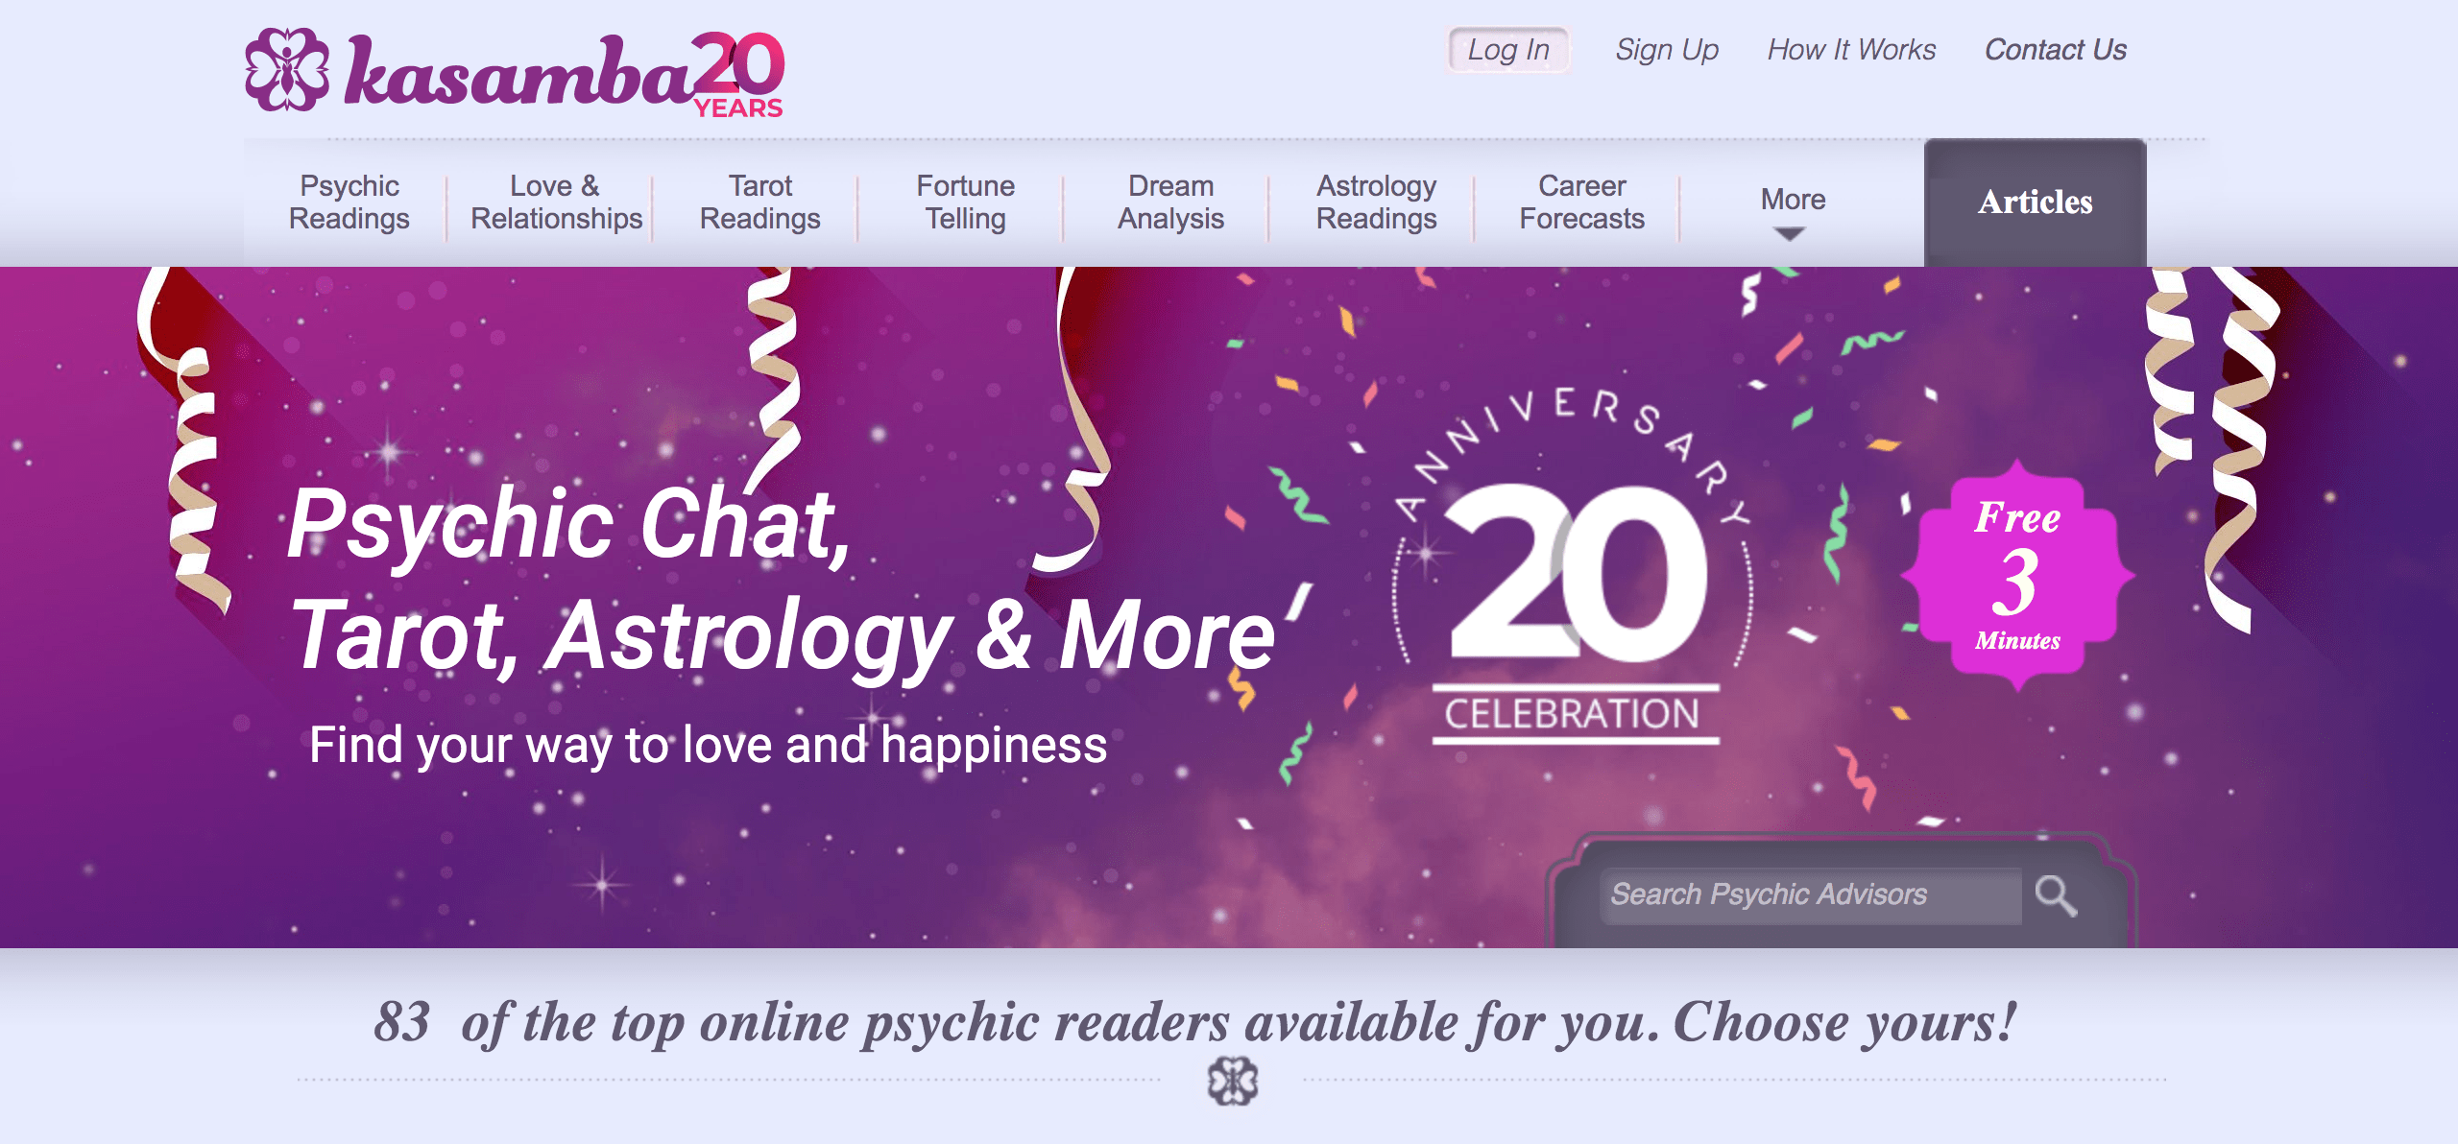Click the small flower divider icon
This screenshot has height=1144, width=2458.
pos(1232,1081)
